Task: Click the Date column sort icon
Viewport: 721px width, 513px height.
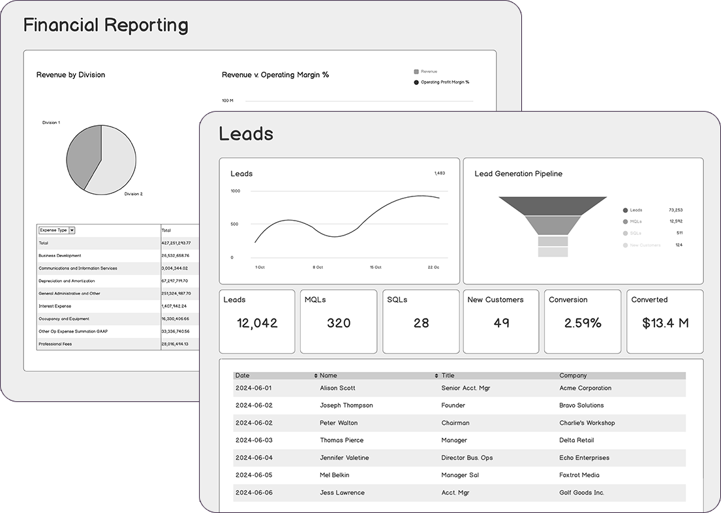Action: tap(315, 375)
